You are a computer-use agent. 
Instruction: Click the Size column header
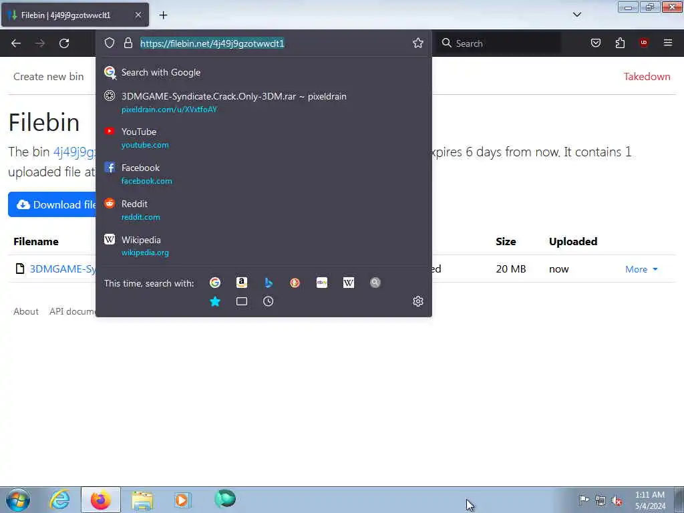506,242
